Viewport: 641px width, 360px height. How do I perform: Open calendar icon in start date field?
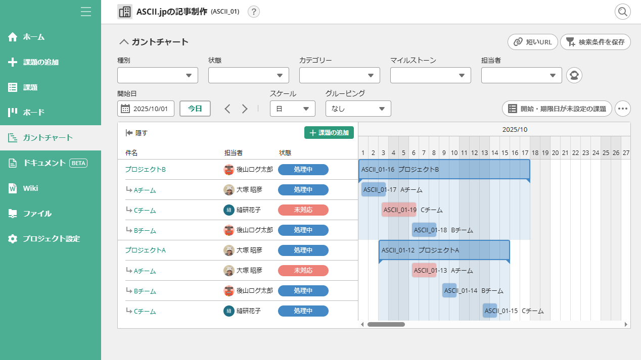tap(125, 109)
